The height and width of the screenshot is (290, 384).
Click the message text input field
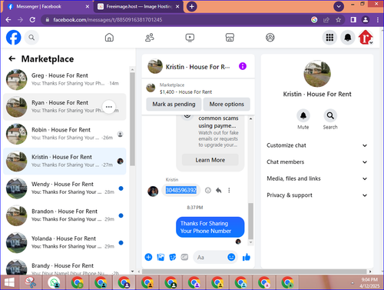click(x=211, y=257)
